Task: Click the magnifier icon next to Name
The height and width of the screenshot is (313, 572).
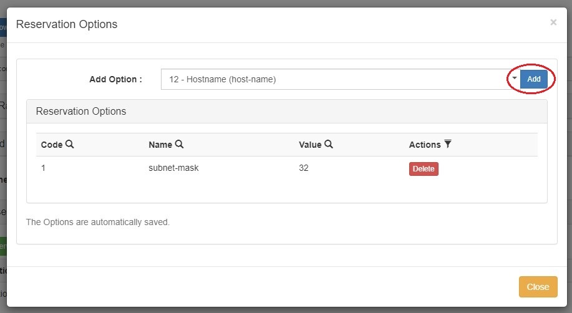Action: [179, 144]
